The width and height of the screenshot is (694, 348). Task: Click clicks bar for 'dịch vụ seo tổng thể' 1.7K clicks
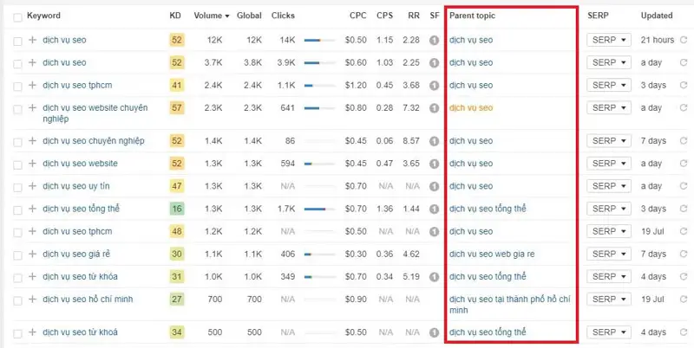[319, 209]
